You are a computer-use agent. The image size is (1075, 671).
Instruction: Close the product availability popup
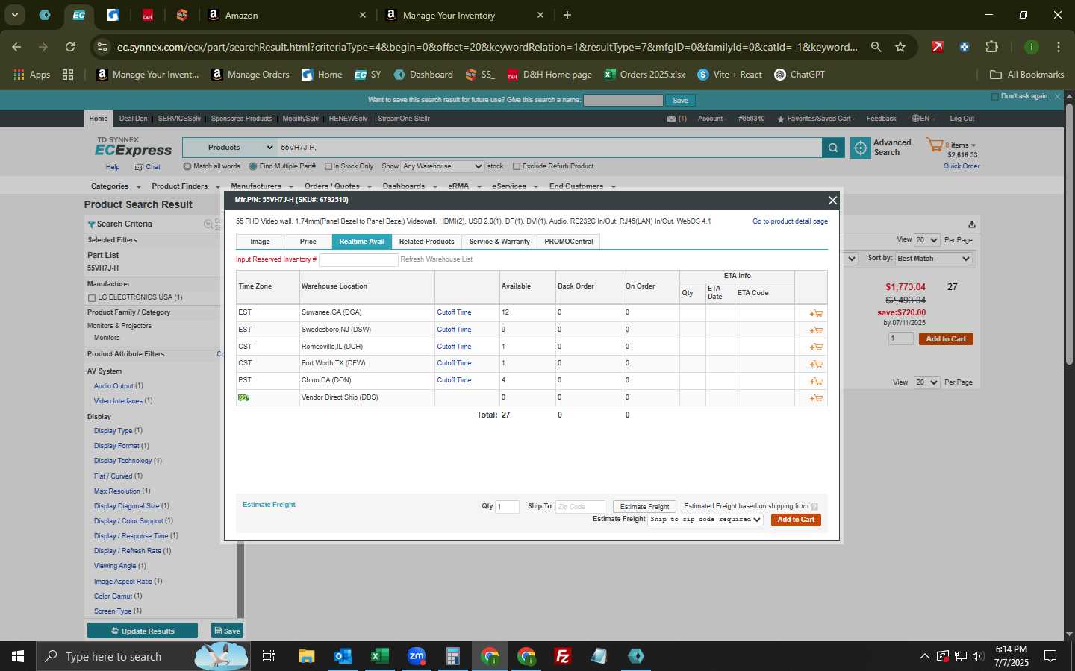832,200
